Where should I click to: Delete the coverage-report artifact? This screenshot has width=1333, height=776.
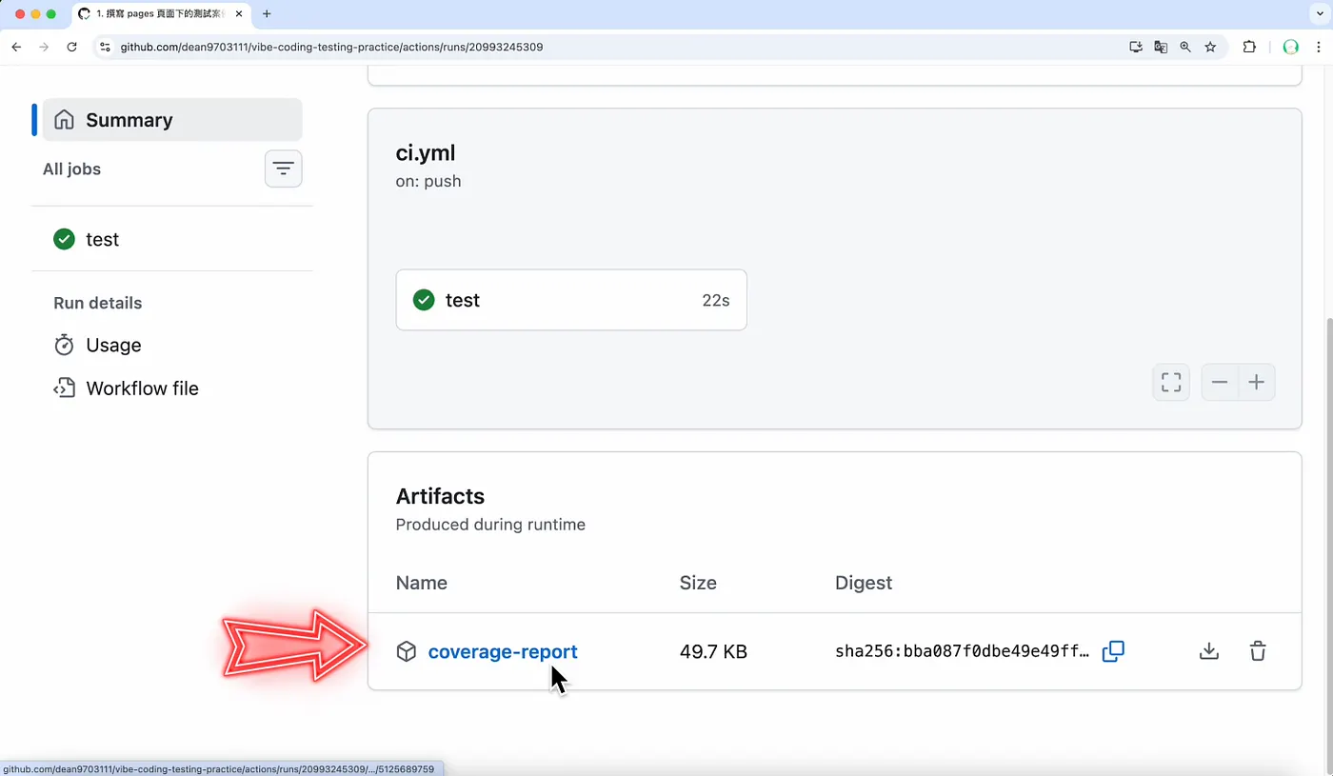[1258, 651]
